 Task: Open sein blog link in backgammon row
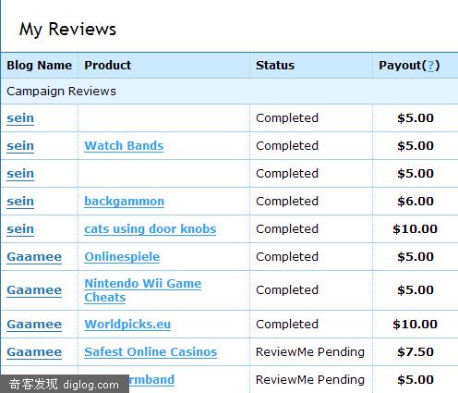(20, 202)
